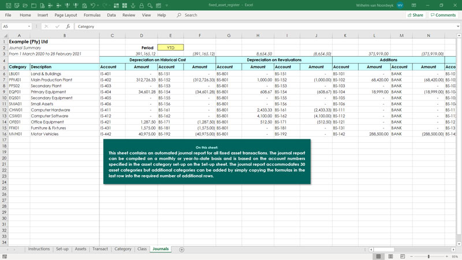Switch to Page Layout view in status bar

(x=390, y=257)
